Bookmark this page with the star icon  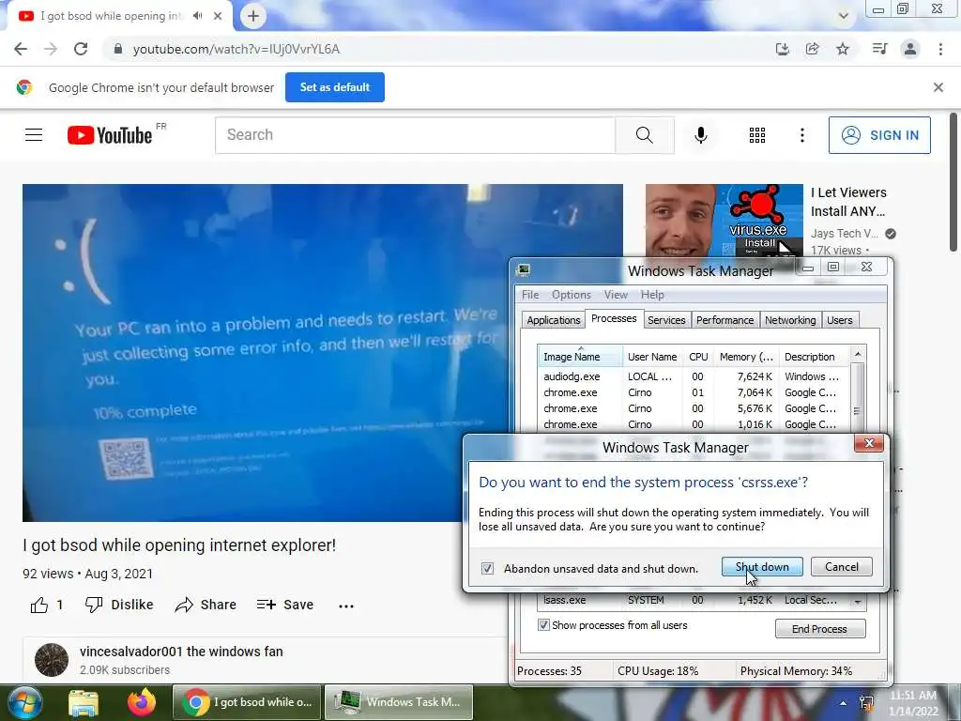click(843, 49)
